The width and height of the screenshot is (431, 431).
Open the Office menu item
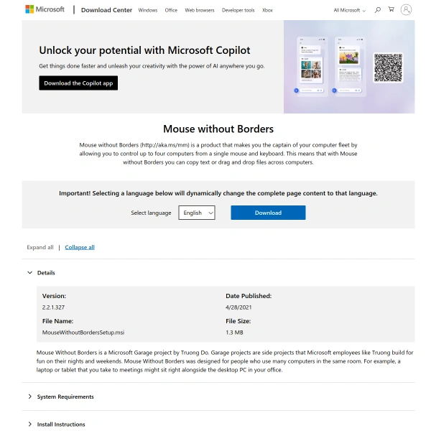(171, 11)
